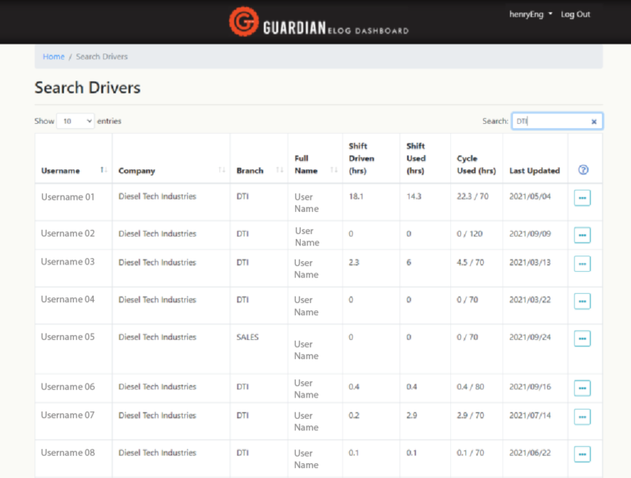631x478 pixels.
Task: Click the Search Drivers breadcrumb item
Action: pyautogui.click(x=102, y=57)
